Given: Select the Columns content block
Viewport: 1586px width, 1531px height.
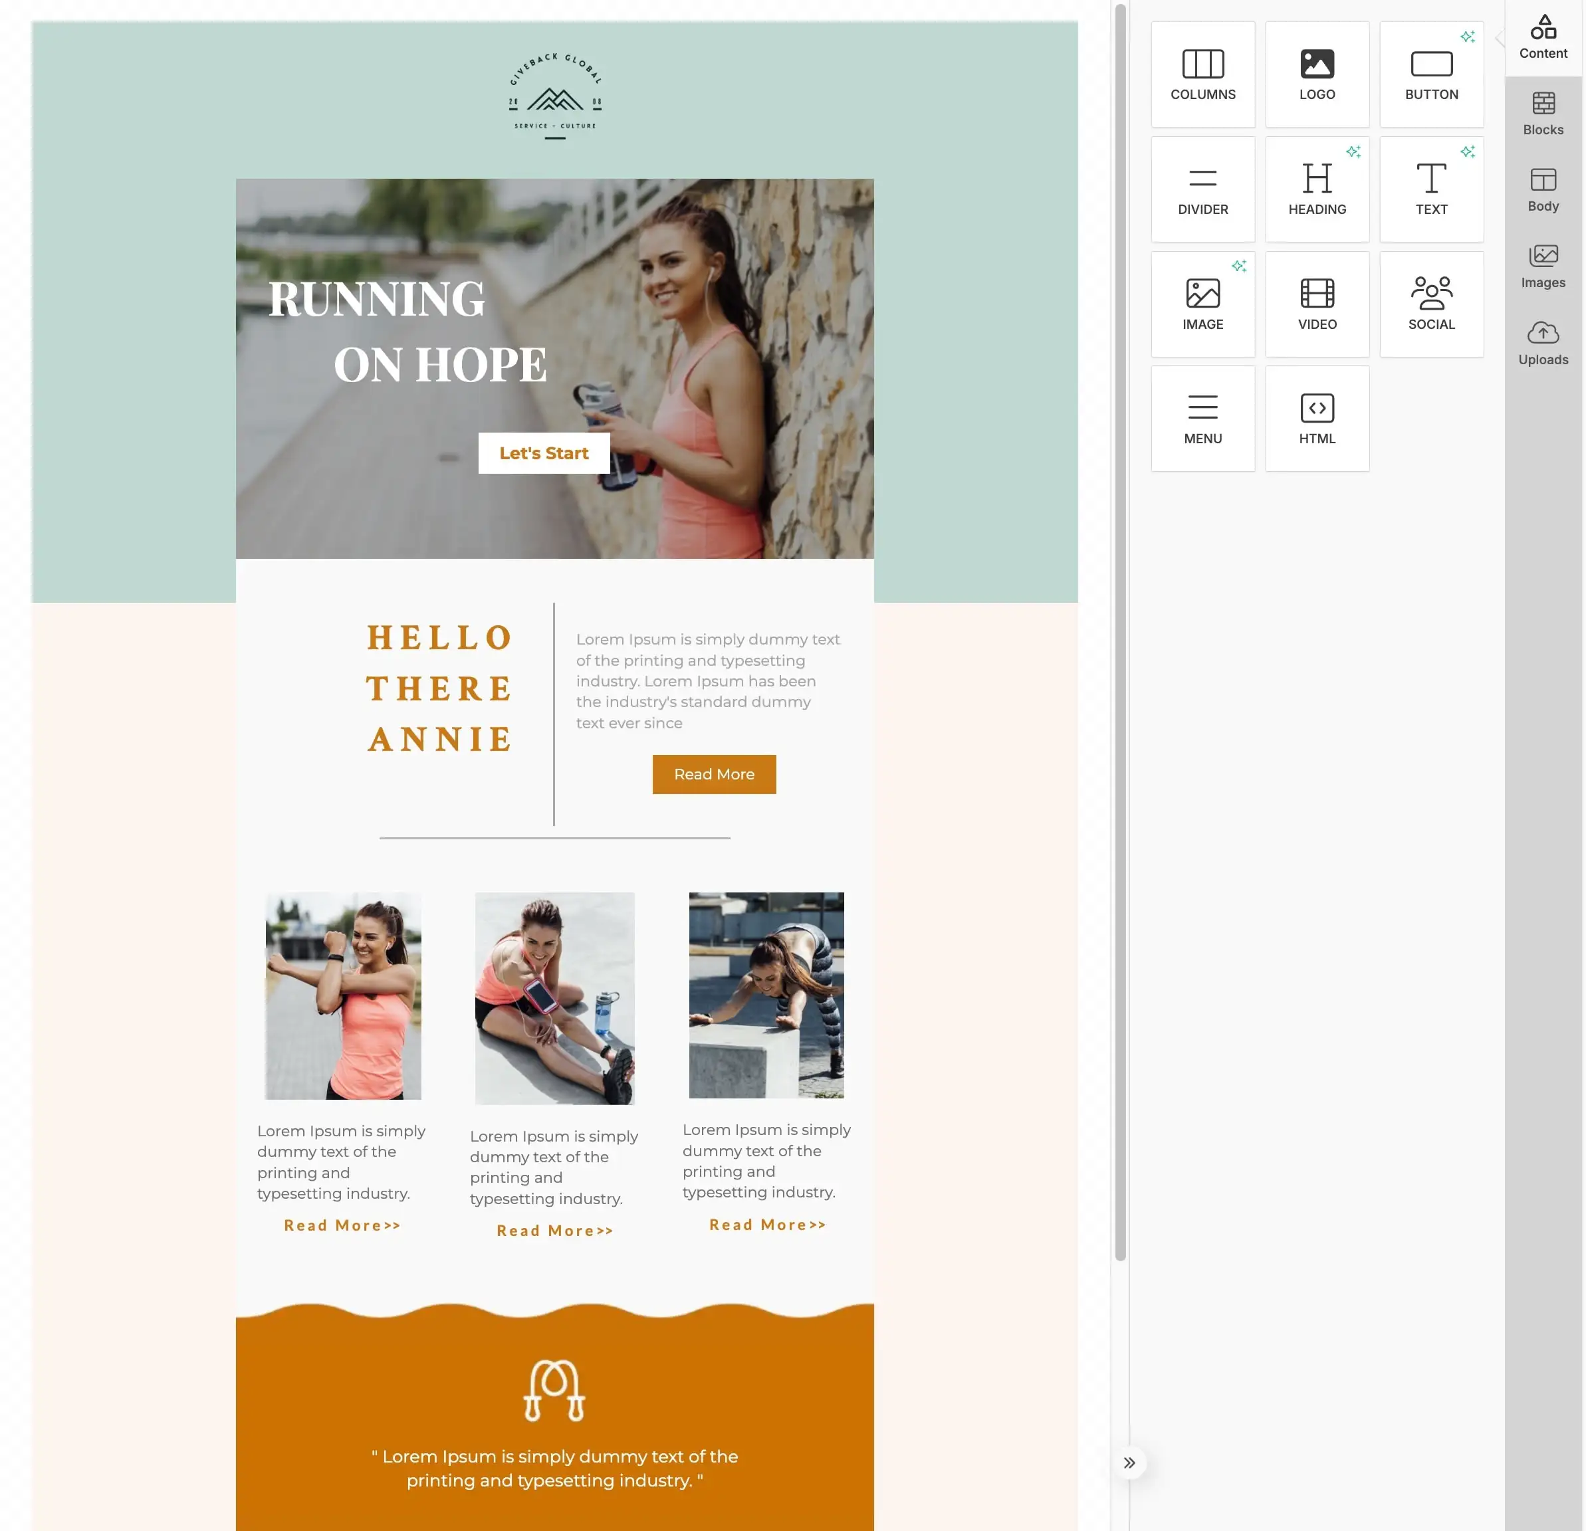Looking at the screenshot, I should tap(1202, 74).
